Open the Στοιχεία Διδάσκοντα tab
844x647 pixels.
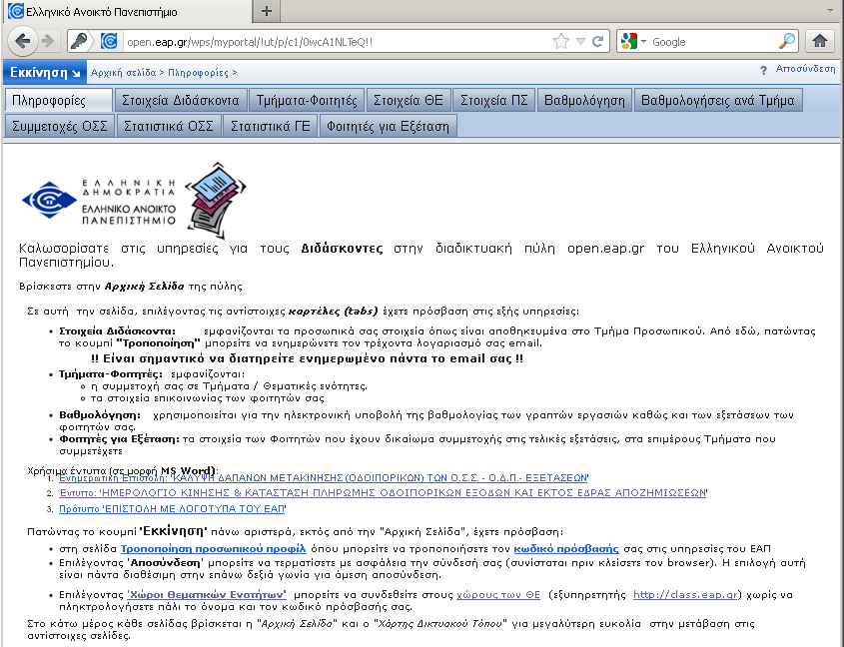(181, 101)
